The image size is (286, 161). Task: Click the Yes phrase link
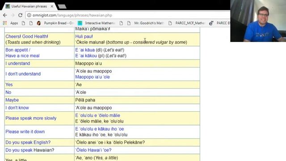point(9,85)
